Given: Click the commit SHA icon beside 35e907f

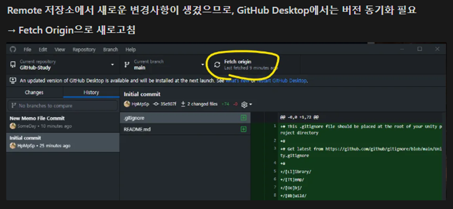Looking at the screenshot, I should click(x=156, y=104).
